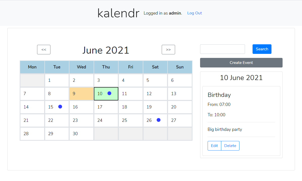
Task: Click the Search button
Action: click(262, 49)
